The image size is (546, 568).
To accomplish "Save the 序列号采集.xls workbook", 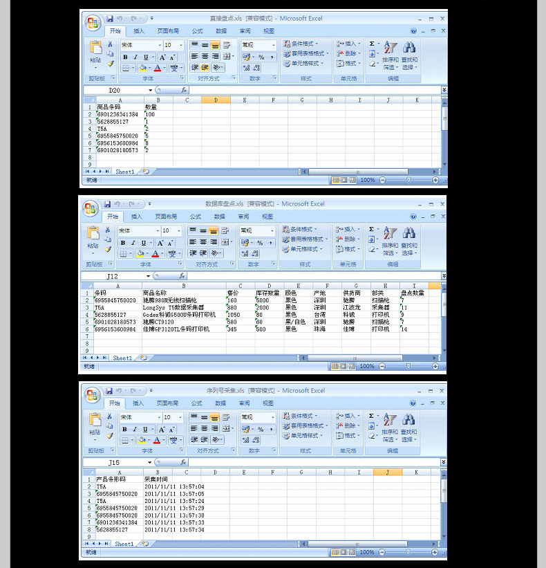I will pyautogui.click(x=109, y=391).
